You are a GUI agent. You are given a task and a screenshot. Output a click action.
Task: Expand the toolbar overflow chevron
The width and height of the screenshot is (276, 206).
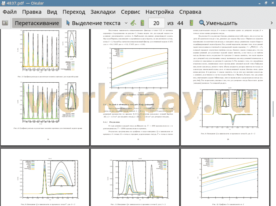[x=272, y=23]
